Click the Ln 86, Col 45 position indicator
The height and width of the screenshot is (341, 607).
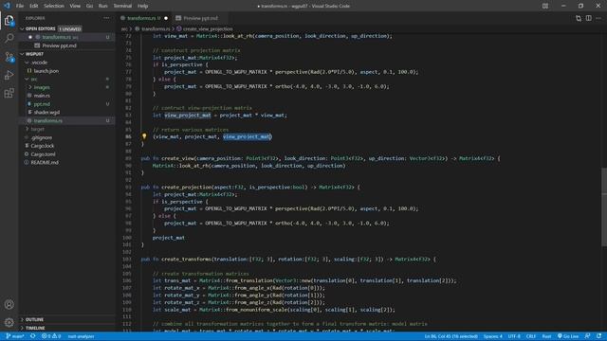click(x=451, y=336)
